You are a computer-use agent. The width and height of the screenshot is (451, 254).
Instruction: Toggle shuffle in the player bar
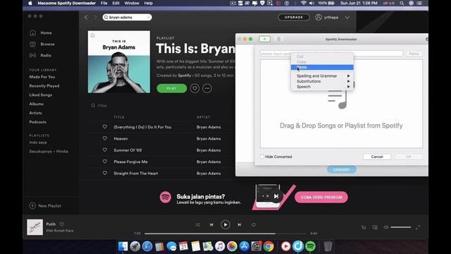point(197,224)
